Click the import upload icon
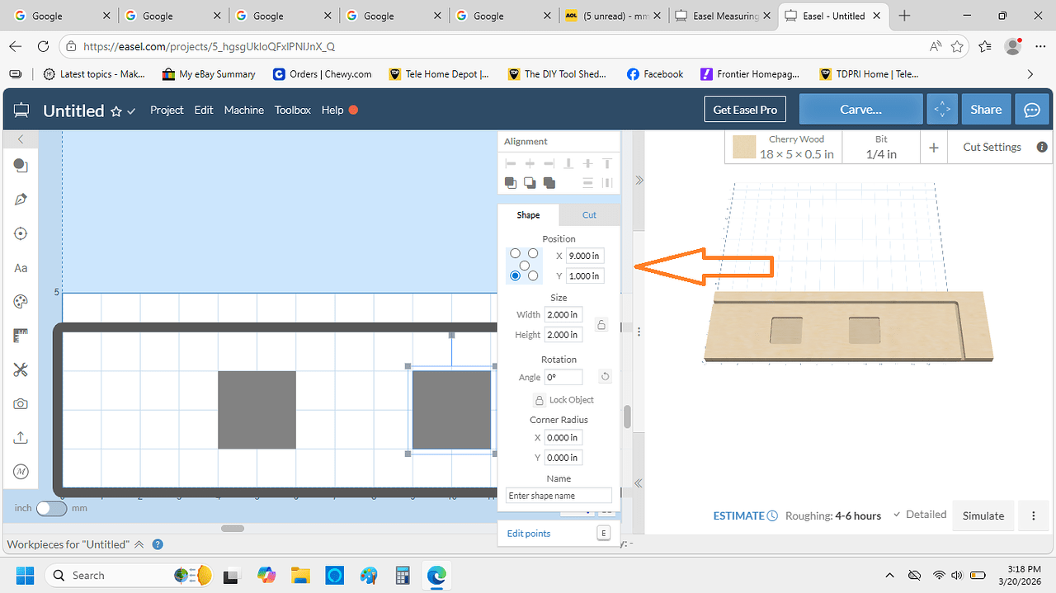 click(21, 437)
